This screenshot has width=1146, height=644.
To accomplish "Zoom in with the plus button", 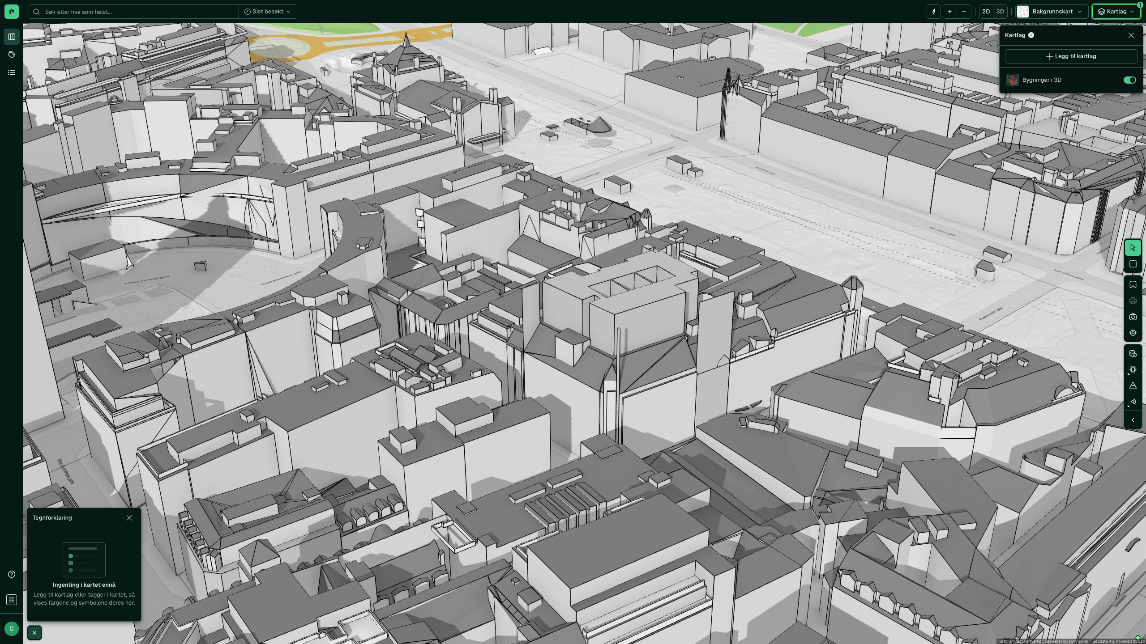I will (x=949, y=12).
